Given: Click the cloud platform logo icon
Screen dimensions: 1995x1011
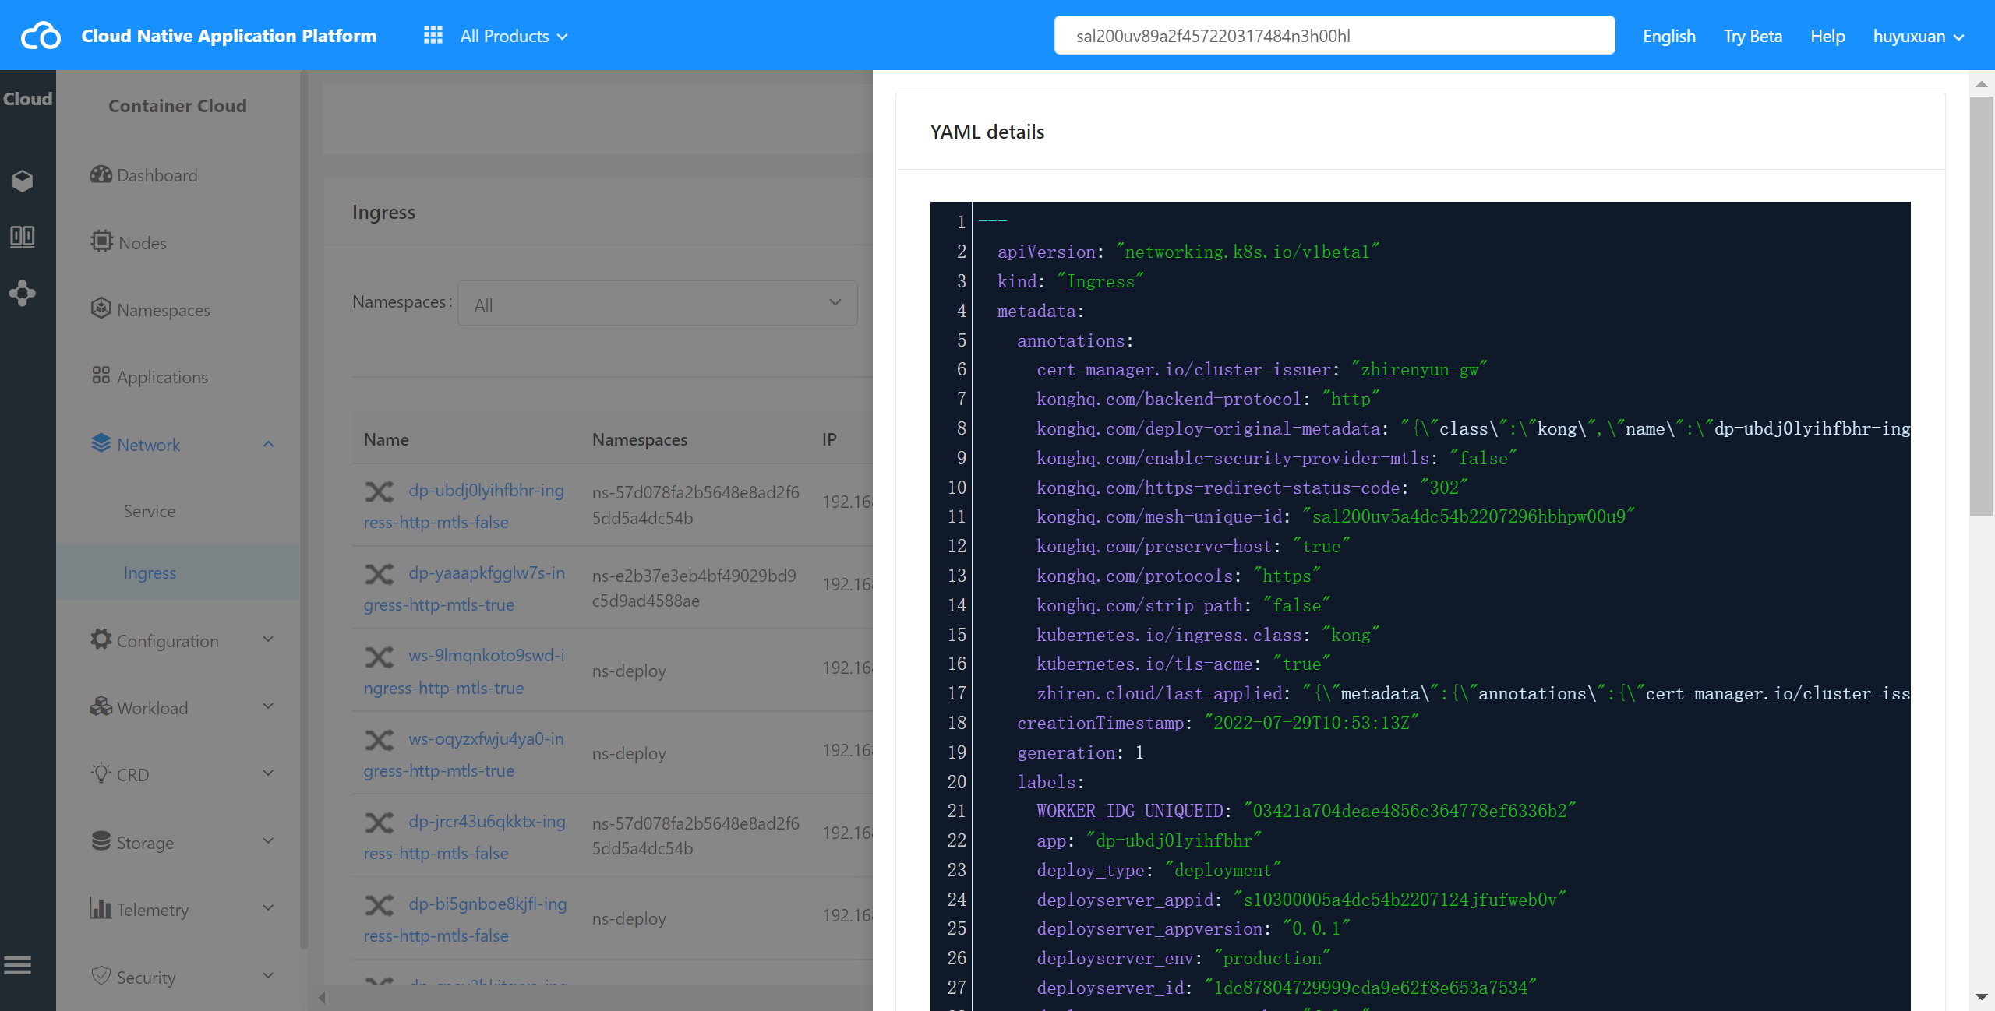Looking at the screenshot, I should click(x=41, y=36).
